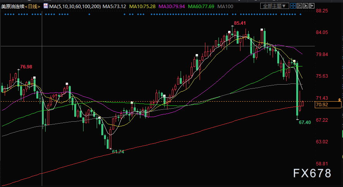
Task: Click the 85.41 high price label
Action: [240, 23]
